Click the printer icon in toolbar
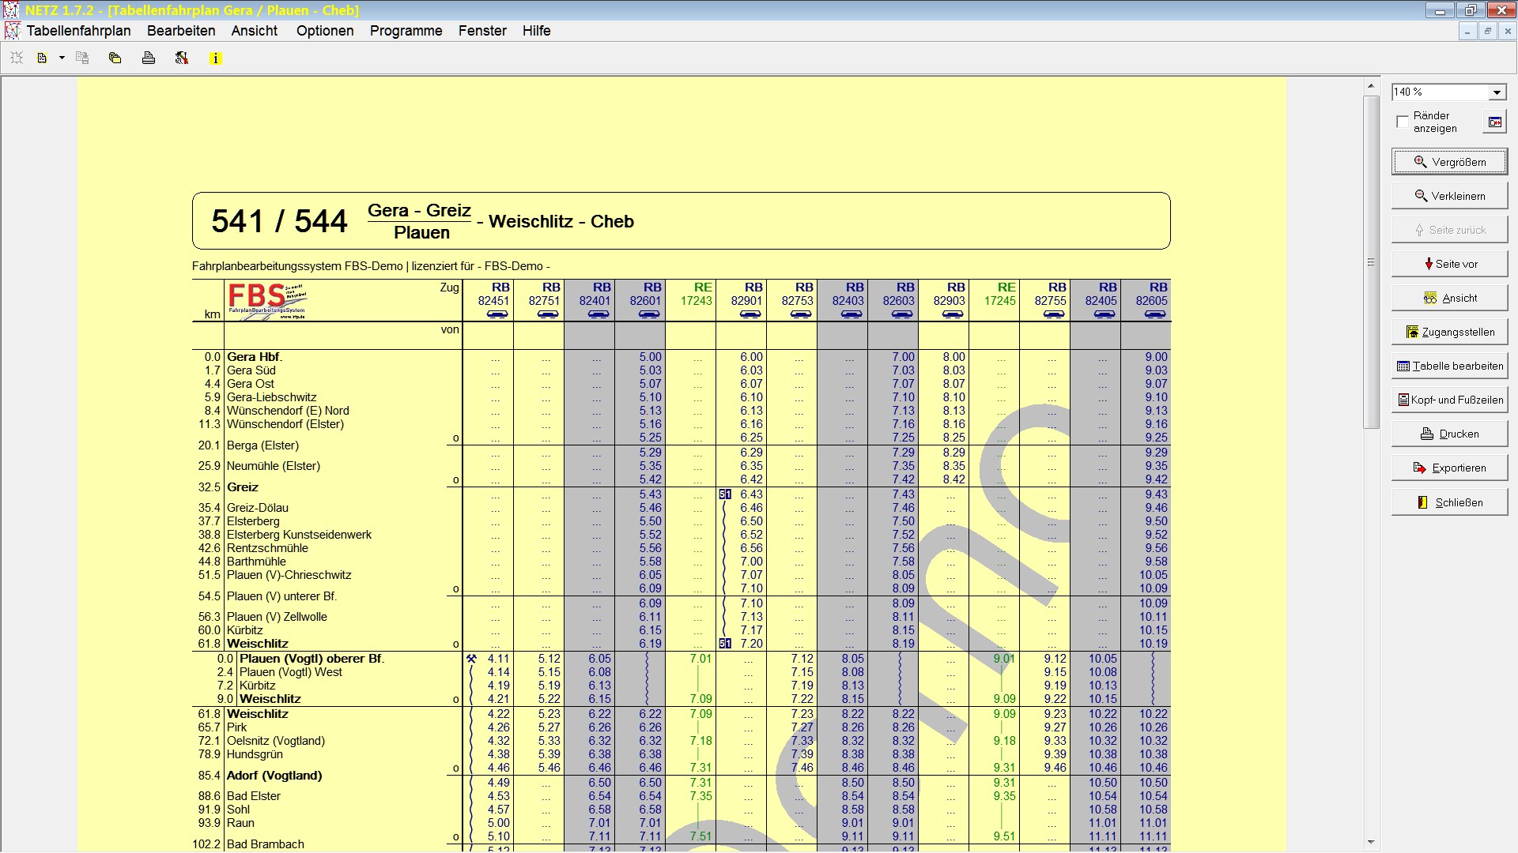This screenshot has height=853, width=1518. coord(149,58)
